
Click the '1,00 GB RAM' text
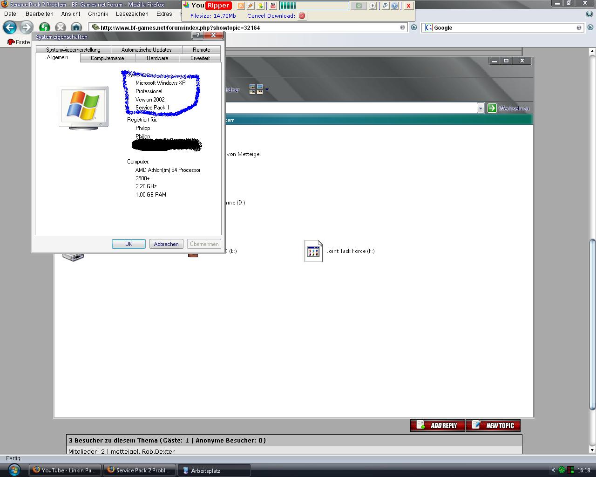pos(151,195)
